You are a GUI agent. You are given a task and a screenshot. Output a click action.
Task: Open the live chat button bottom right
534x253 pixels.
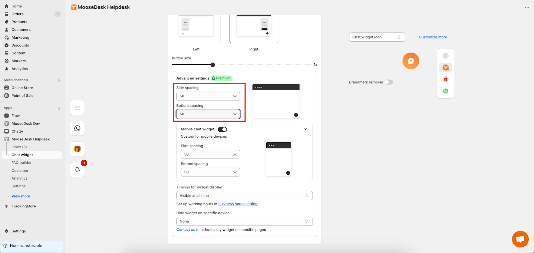[520, 239]
